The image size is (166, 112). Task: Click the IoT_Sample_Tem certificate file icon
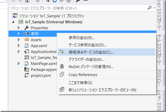tap(27, 57)
